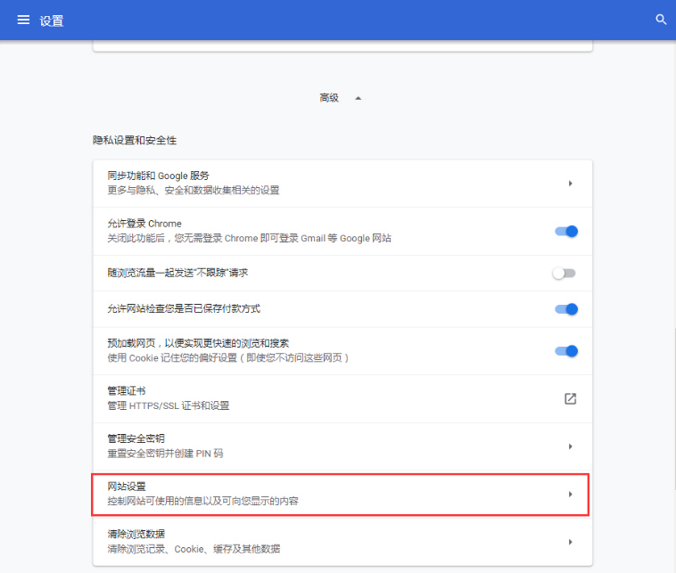Open 清除浏览数据 clear browsing data
The width and height of the screenshot is (676, 573).
(342, 542)
